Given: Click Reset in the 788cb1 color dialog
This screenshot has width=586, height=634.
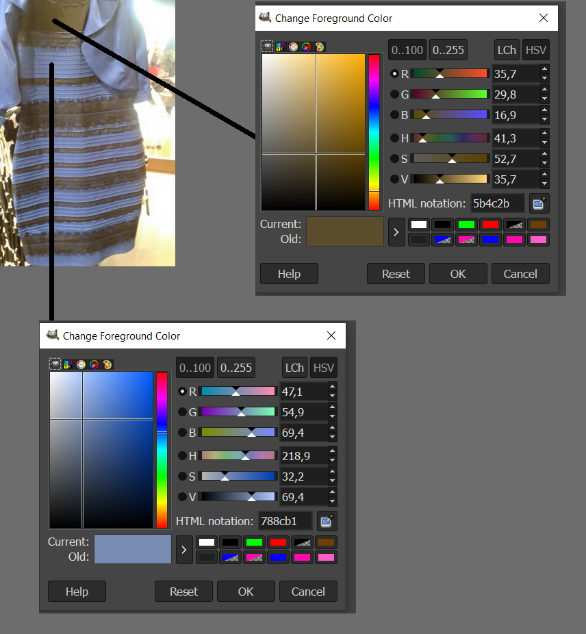Looking at the screenshot, I should (183, 592).
